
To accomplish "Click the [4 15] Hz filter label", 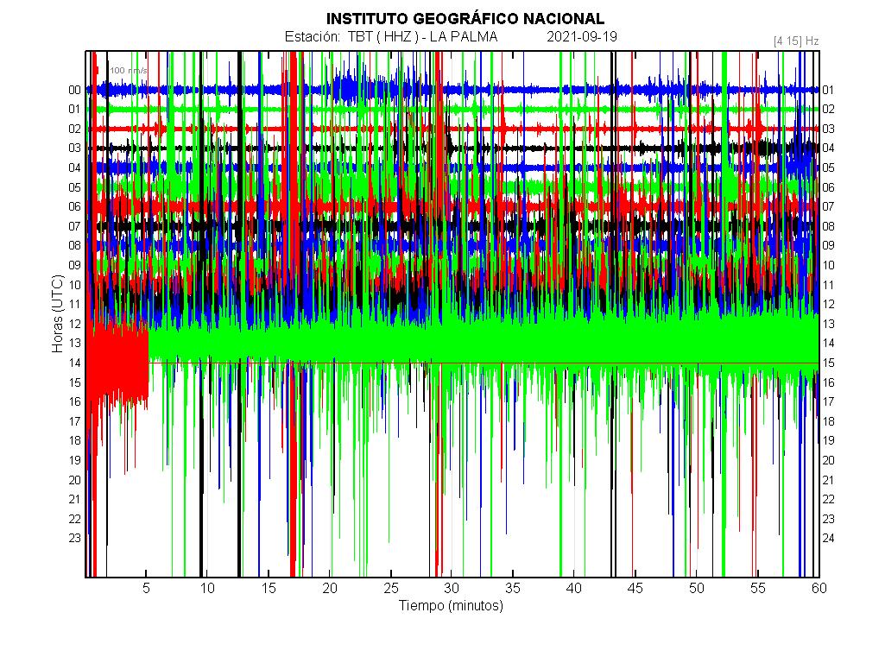I will [x=796, y=41].
